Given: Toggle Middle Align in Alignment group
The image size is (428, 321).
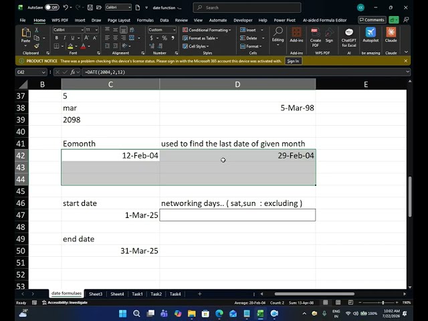Looking at the screenshot, I should coord(116,29).
